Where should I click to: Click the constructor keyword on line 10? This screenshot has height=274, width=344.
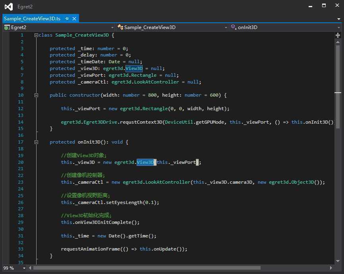tap(85, 95)
